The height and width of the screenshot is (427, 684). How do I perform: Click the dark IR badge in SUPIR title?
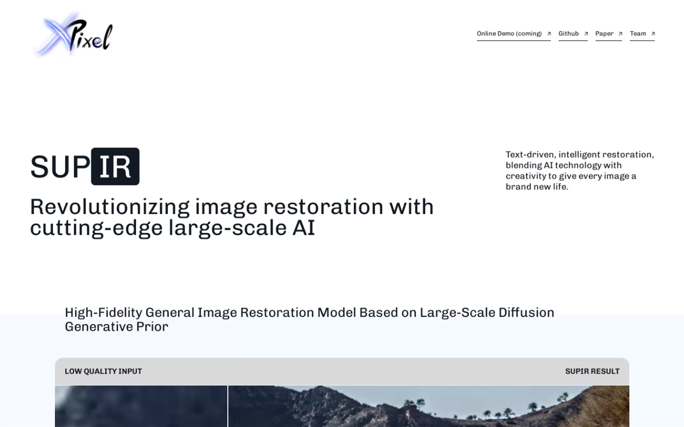pos(115,167)
